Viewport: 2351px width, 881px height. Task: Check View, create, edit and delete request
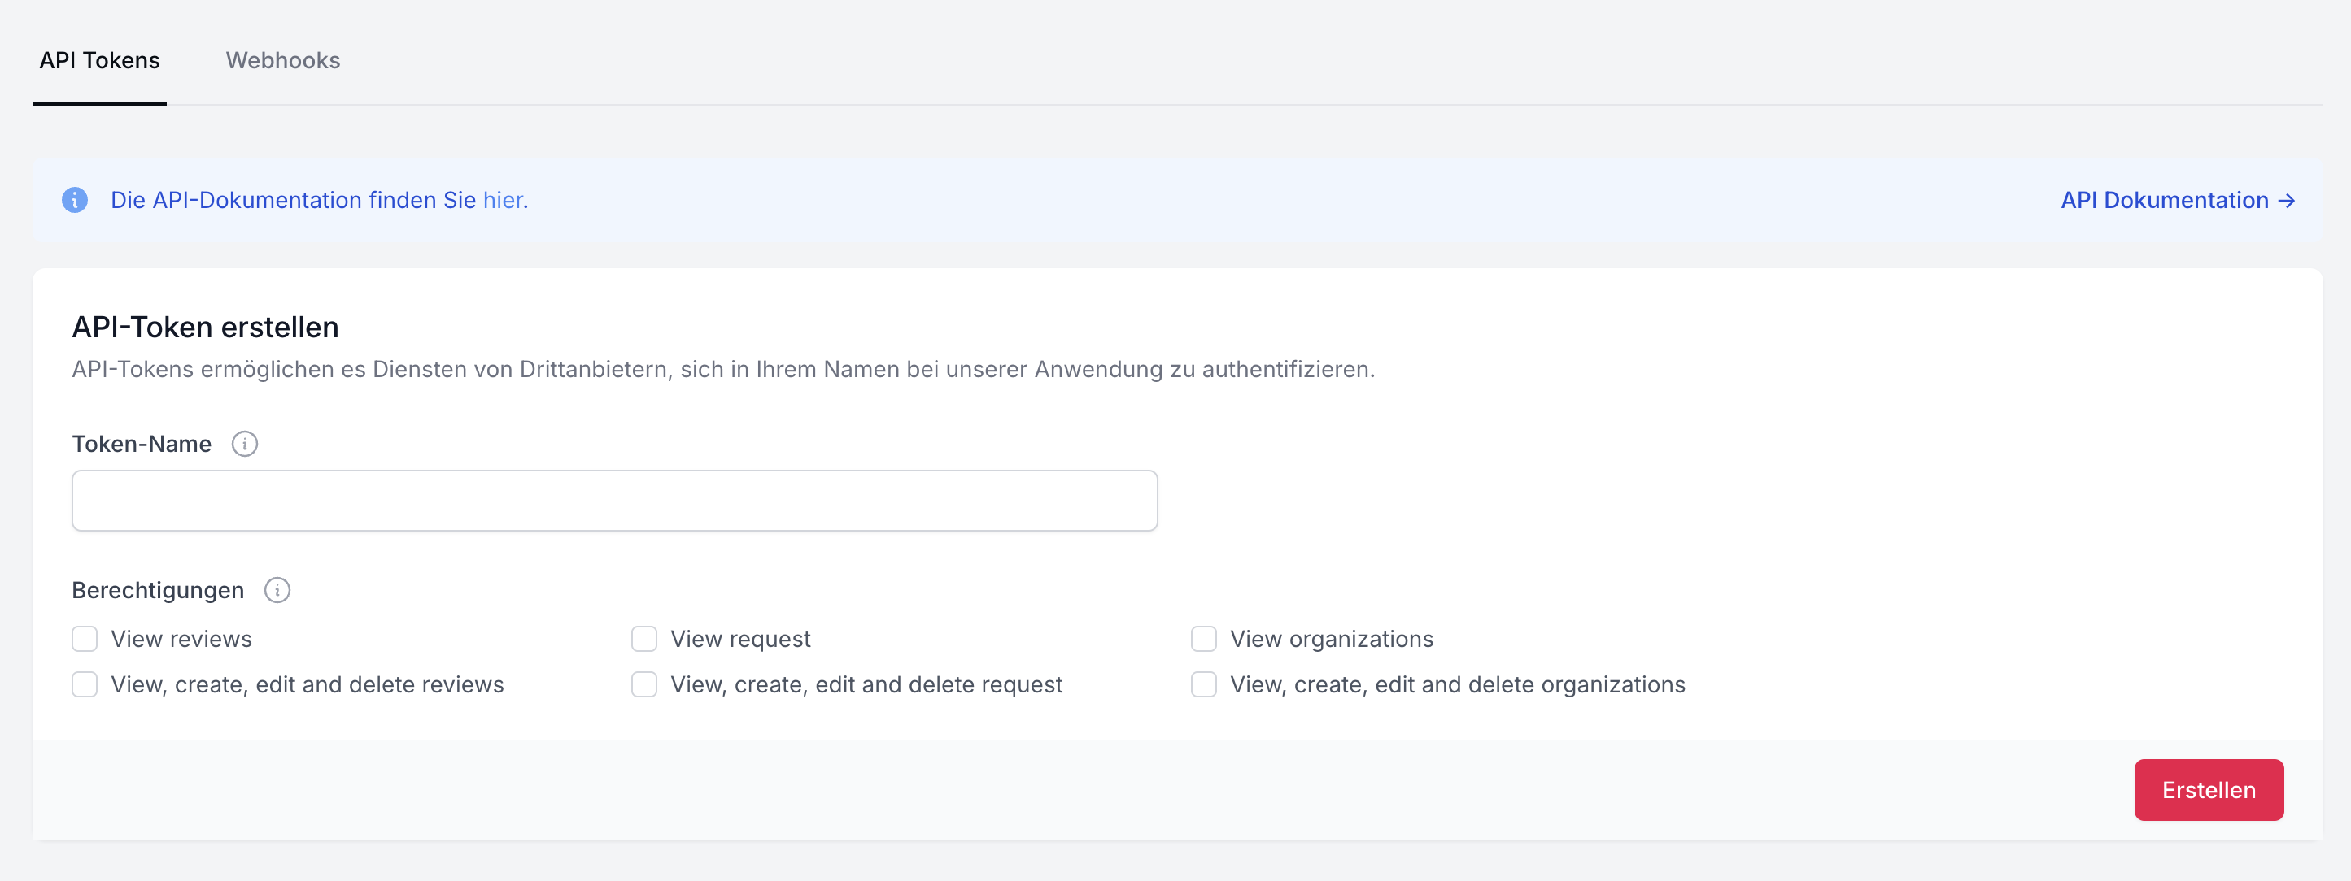click(x=644, y=684)
